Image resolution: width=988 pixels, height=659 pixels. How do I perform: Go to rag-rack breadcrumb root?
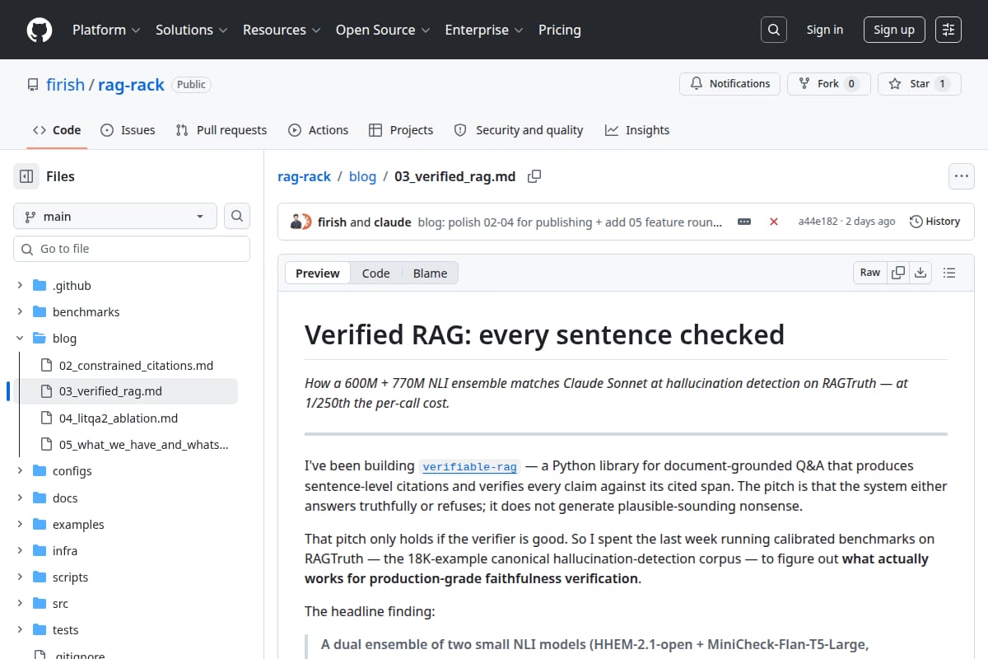(x=304, y=176)
